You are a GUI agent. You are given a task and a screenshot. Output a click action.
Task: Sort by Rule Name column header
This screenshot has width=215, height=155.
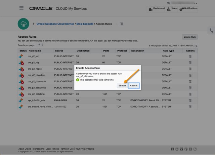click(x=35, y=51)
